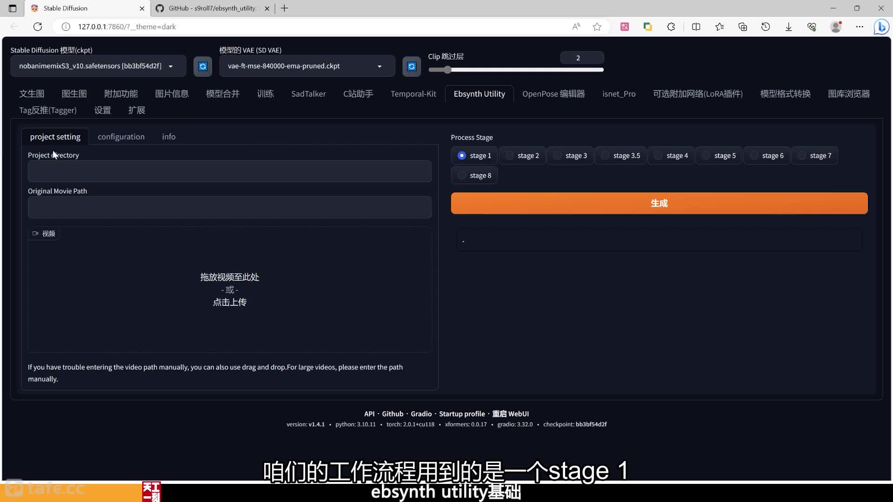Open browser Settings and more menu
The image size is (893, 502).
pos(860,26)
